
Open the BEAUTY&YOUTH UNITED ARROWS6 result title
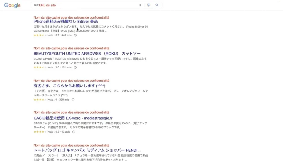tap(87, 54)
